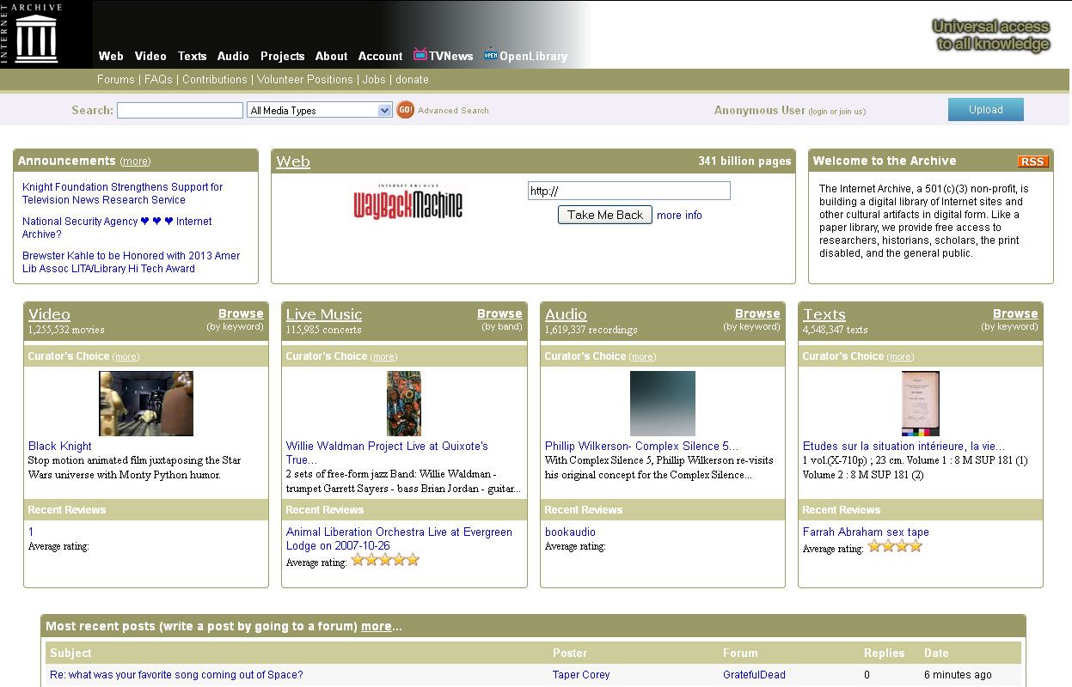The height and width of the screenshot is (687, 1072).
Task: Open the Black Knight title link
Action: tap(60, 446)
